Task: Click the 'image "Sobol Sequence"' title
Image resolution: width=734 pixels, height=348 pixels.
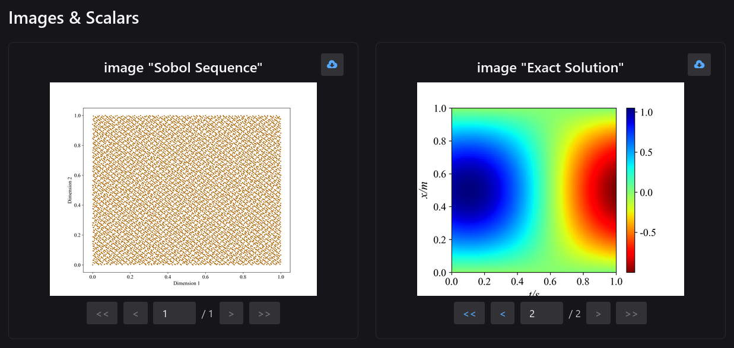Action: coord(183,68)
